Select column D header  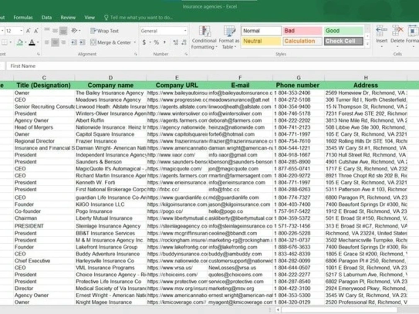[x=111, y=77]
